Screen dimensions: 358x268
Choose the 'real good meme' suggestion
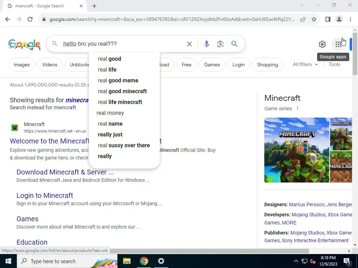124,81
